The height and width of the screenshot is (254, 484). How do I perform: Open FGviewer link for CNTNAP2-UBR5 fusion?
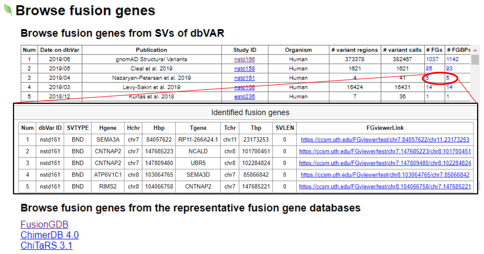coord(385,163)
